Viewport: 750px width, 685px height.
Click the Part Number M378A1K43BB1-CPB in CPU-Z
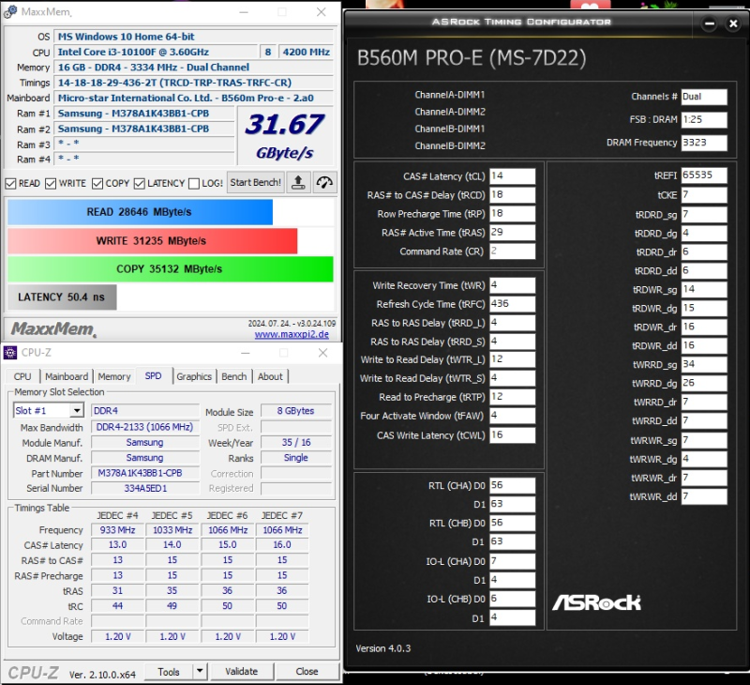coord(145,473)
